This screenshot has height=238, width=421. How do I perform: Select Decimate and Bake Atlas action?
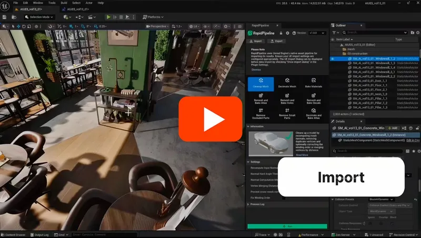click(313, 114)
